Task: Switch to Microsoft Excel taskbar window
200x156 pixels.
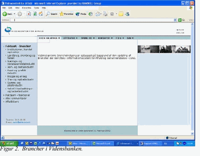Action: tap(102, 143)
